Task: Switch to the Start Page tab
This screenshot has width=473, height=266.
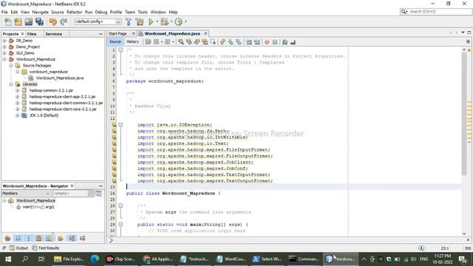Action: click(118, 33)
